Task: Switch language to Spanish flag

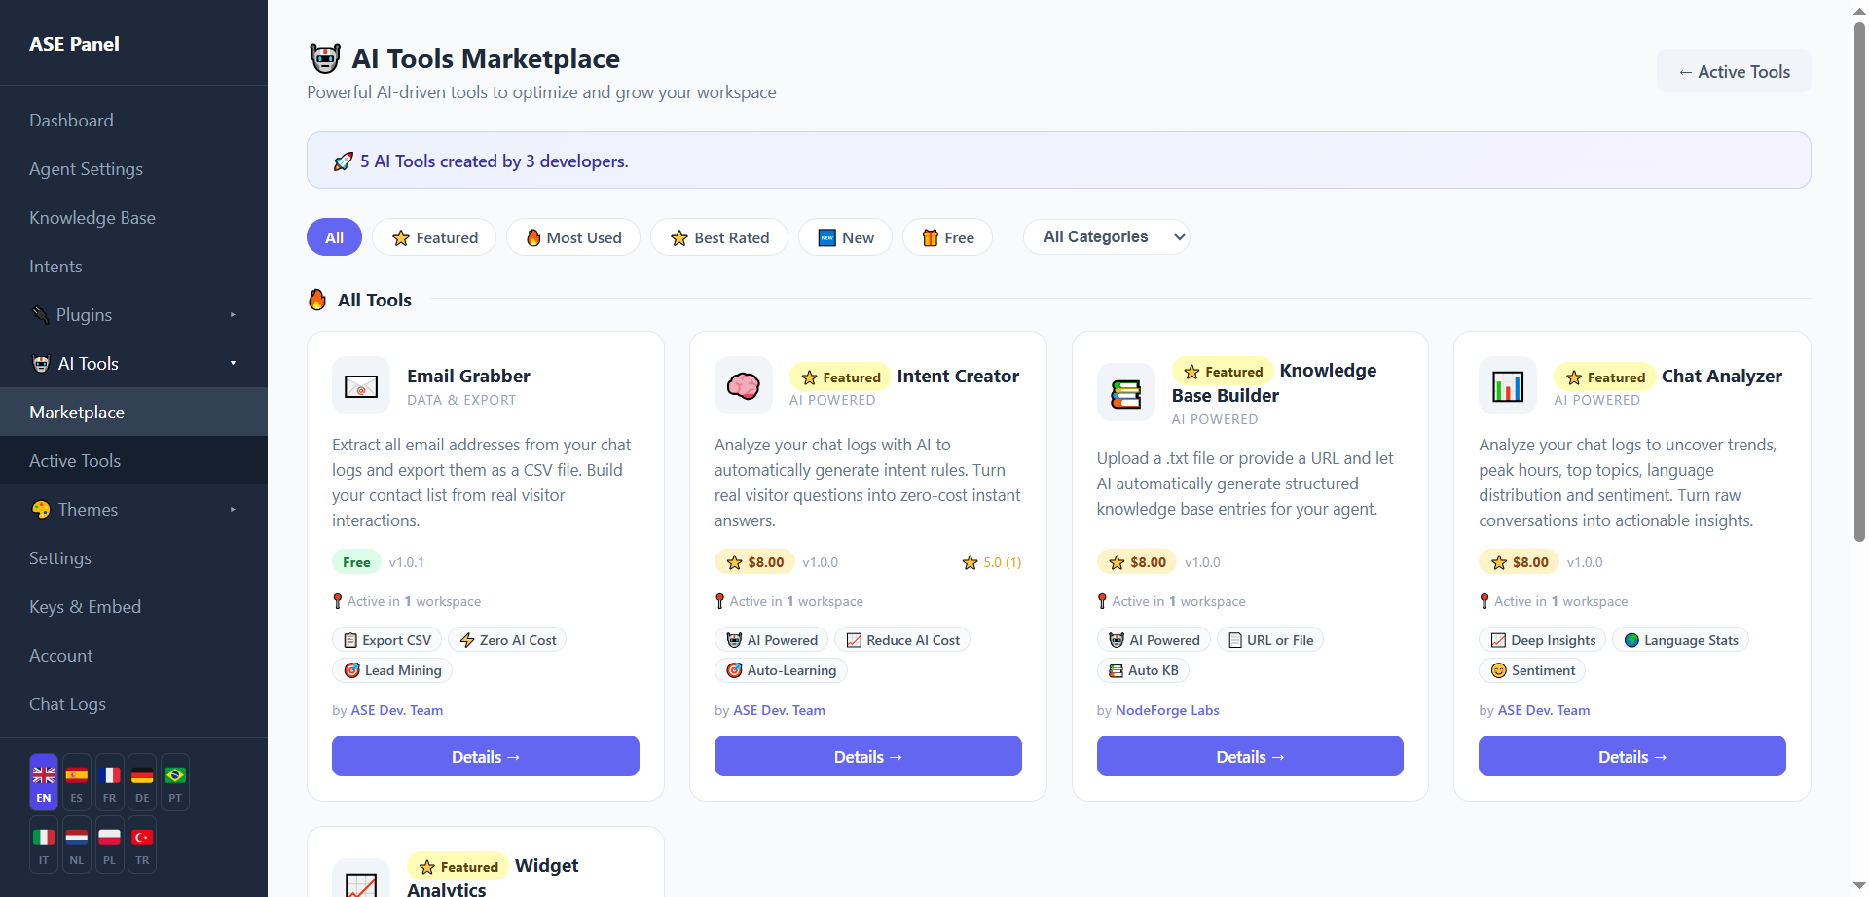Action: [77, 782]
